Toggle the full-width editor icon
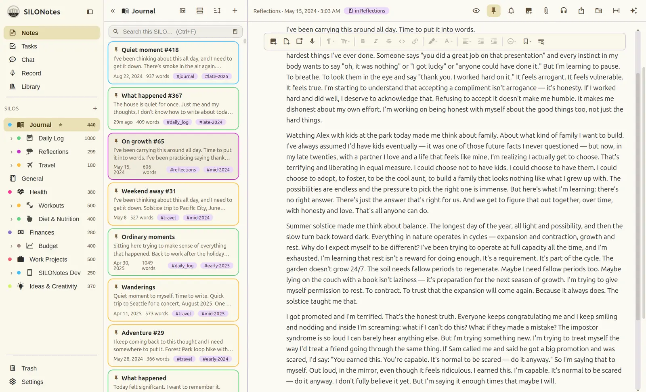Image resolution: width=646 pixels, height=392 pixels. (616, 11)
